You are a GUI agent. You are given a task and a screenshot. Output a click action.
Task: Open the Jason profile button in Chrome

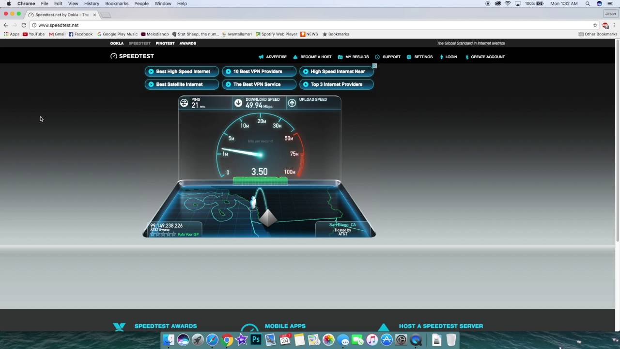610,14
